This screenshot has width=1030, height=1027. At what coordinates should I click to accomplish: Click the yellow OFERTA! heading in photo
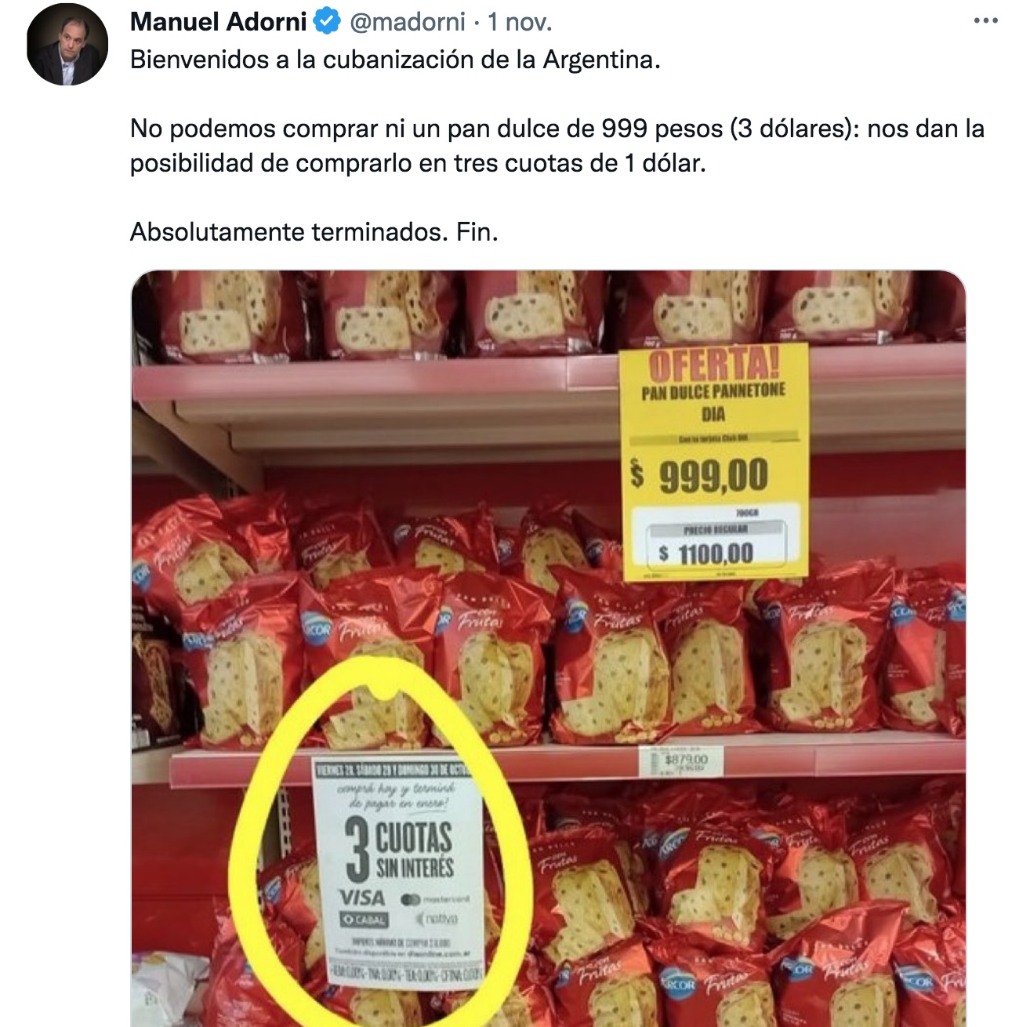(x=714, y=365)
